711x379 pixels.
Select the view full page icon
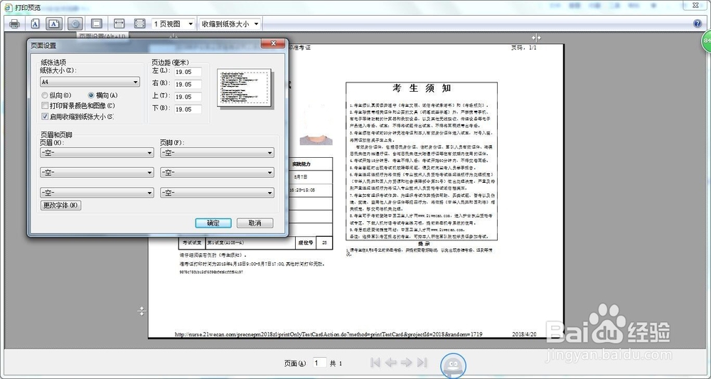coord(139,24)
